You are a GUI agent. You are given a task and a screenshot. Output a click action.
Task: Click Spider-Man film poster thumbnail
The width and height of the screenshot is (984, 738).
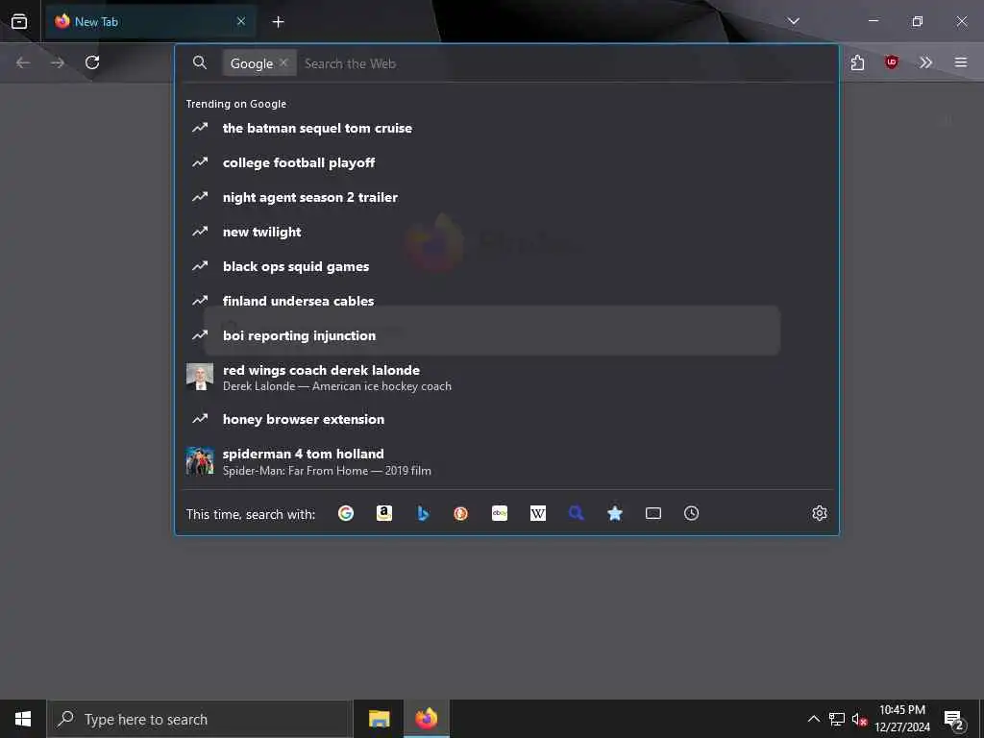click(x=200, y=460)
